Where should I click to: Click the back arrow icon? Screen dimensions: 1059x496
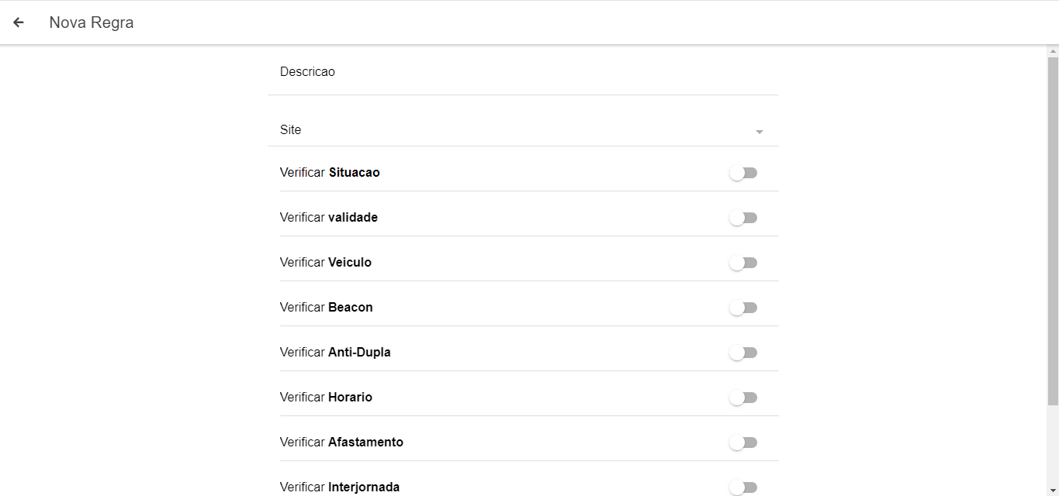(x=19, y=22)
